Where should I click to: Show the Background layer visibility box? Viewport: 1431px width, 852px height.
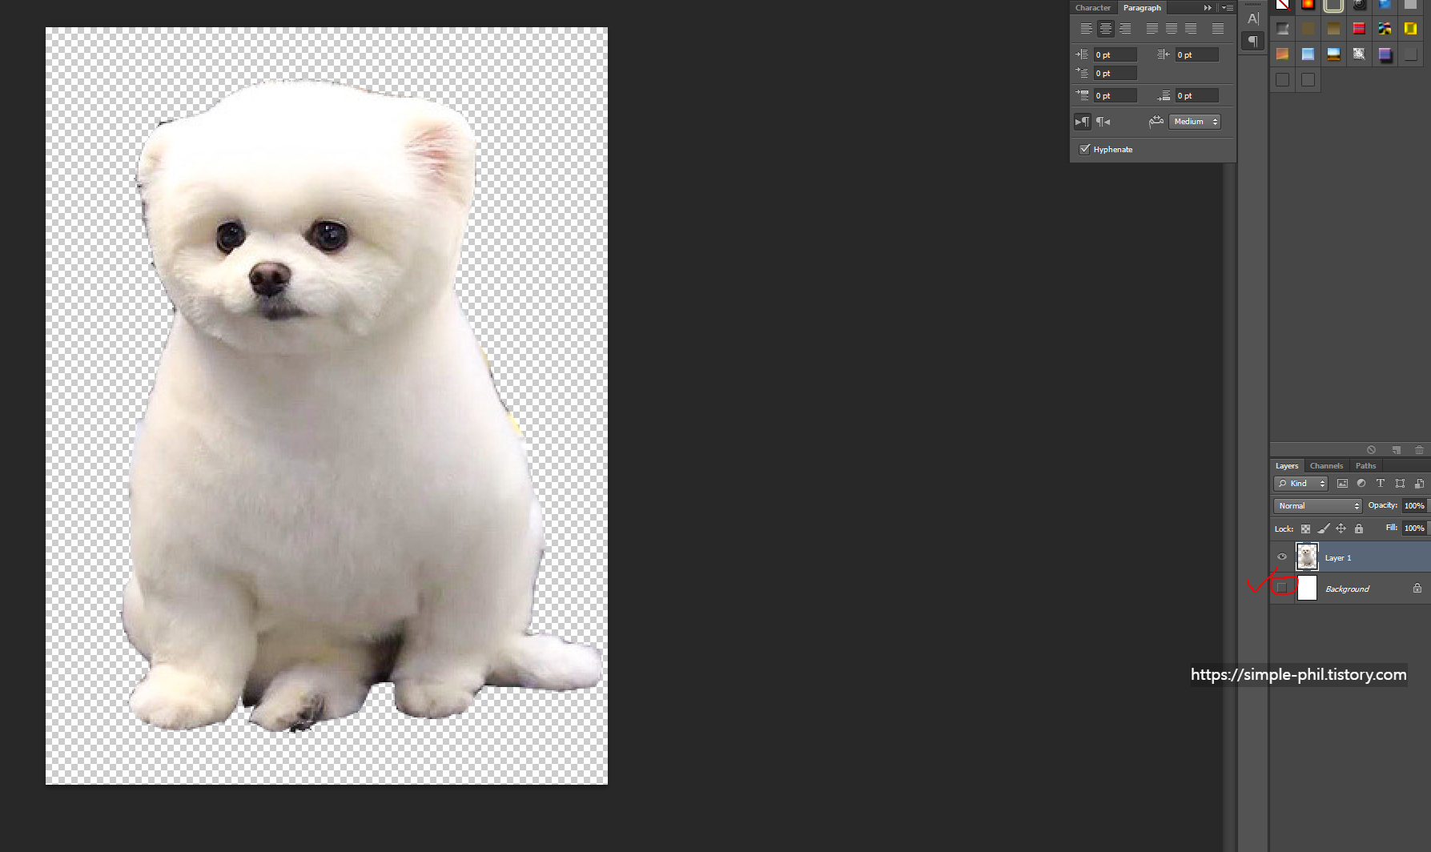click(1282, 588)
